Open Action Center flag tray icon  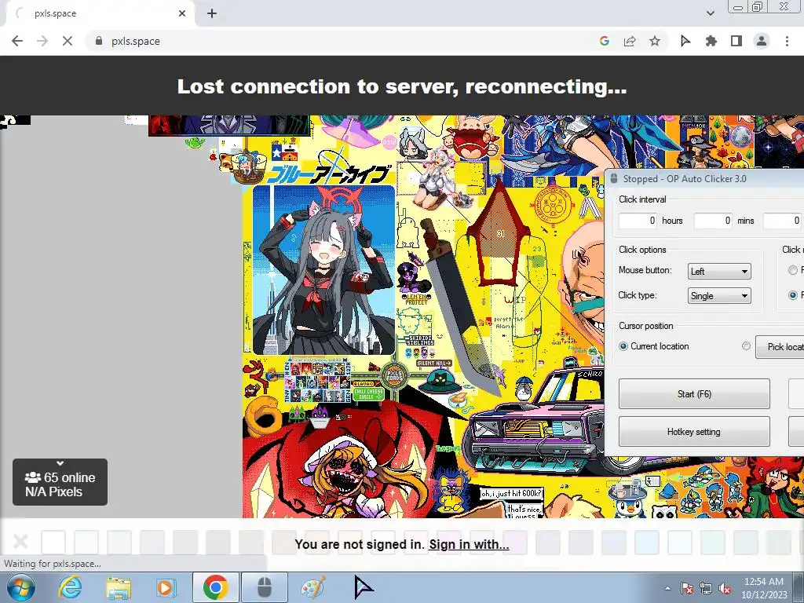tap(687, 589)
